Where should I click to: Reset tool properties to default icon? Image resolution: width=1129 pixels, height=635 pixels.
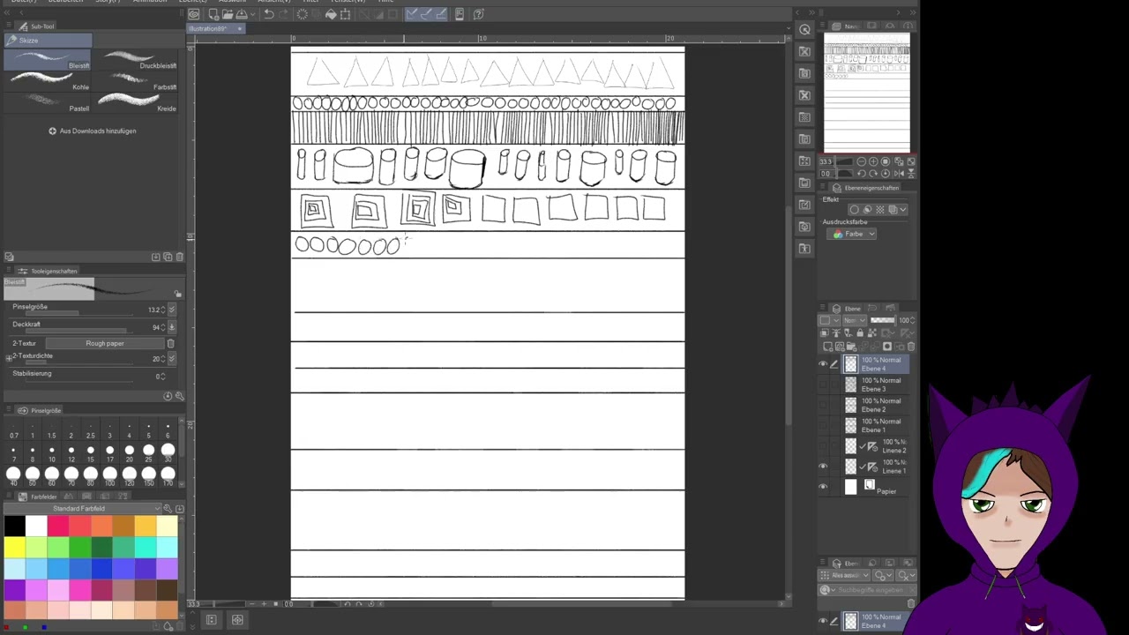click(x=168, y=396)
